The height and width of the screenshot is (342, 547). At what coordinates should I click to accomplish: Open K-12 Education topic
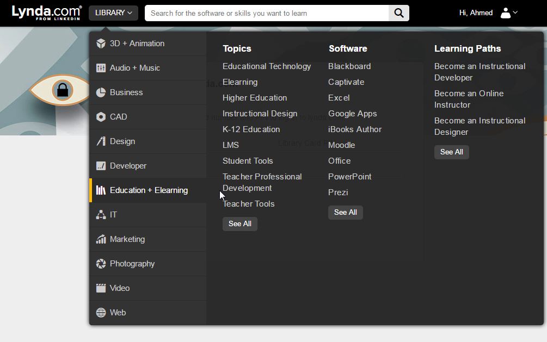click(x=251, y=129)
